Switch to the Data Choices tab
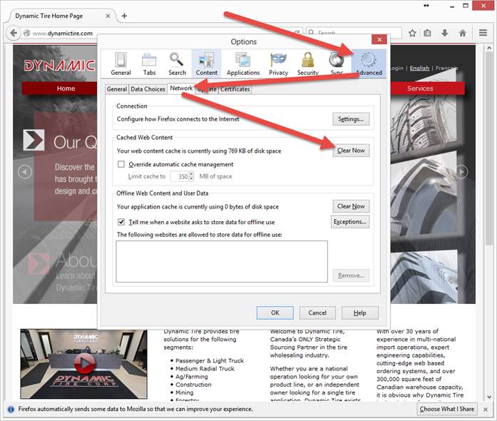Image resolution: width=497 pixels, height=421 pixels. (148, 89)
